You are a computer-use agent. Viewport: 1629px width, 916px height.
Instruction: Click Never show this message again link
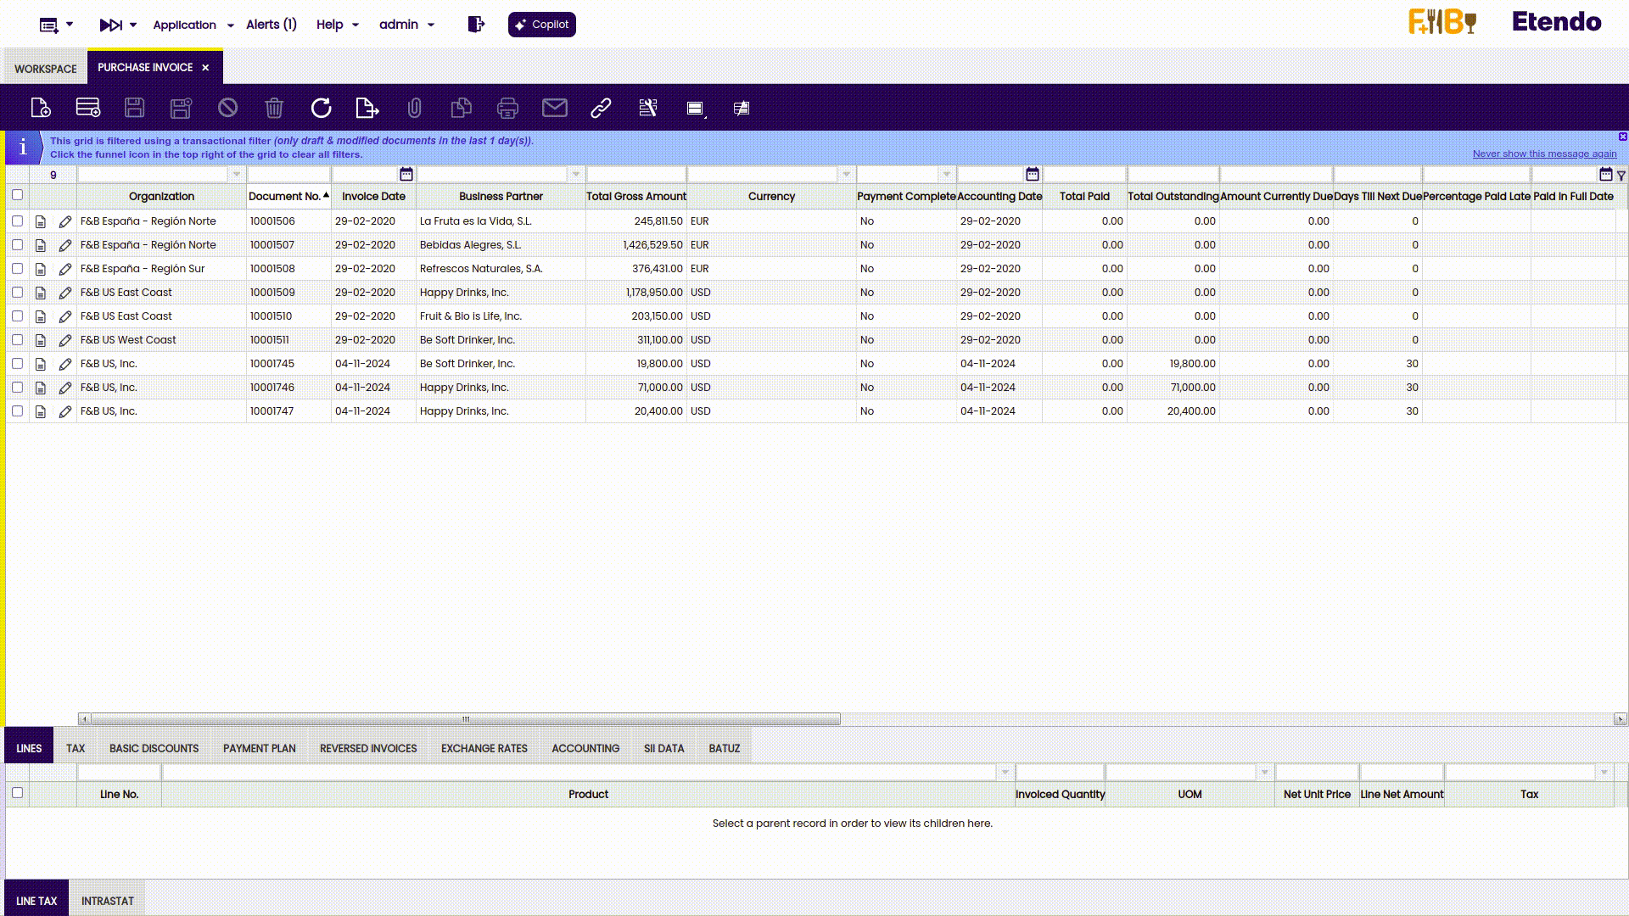pos(1544,154)
